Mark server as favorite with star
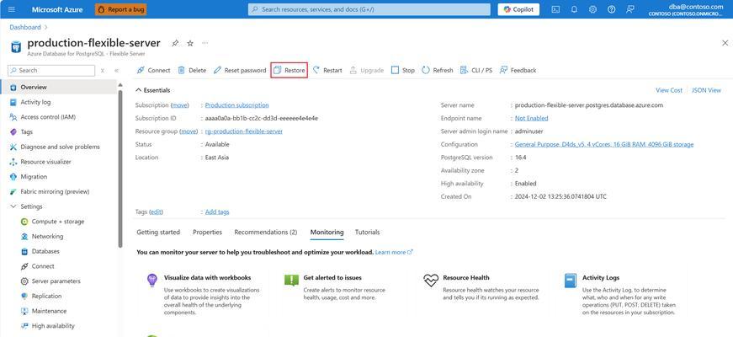This screenshot has width=733, height=337. click(x=190, y=43)
